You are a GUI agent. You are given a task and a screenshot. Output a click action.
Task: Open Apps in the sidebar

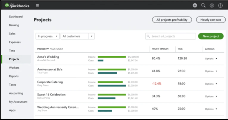tap(12, 110)
